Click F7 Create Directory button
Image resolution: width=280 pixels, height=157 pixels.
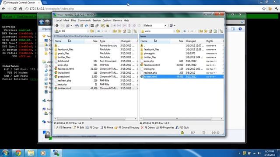point(127,128)
